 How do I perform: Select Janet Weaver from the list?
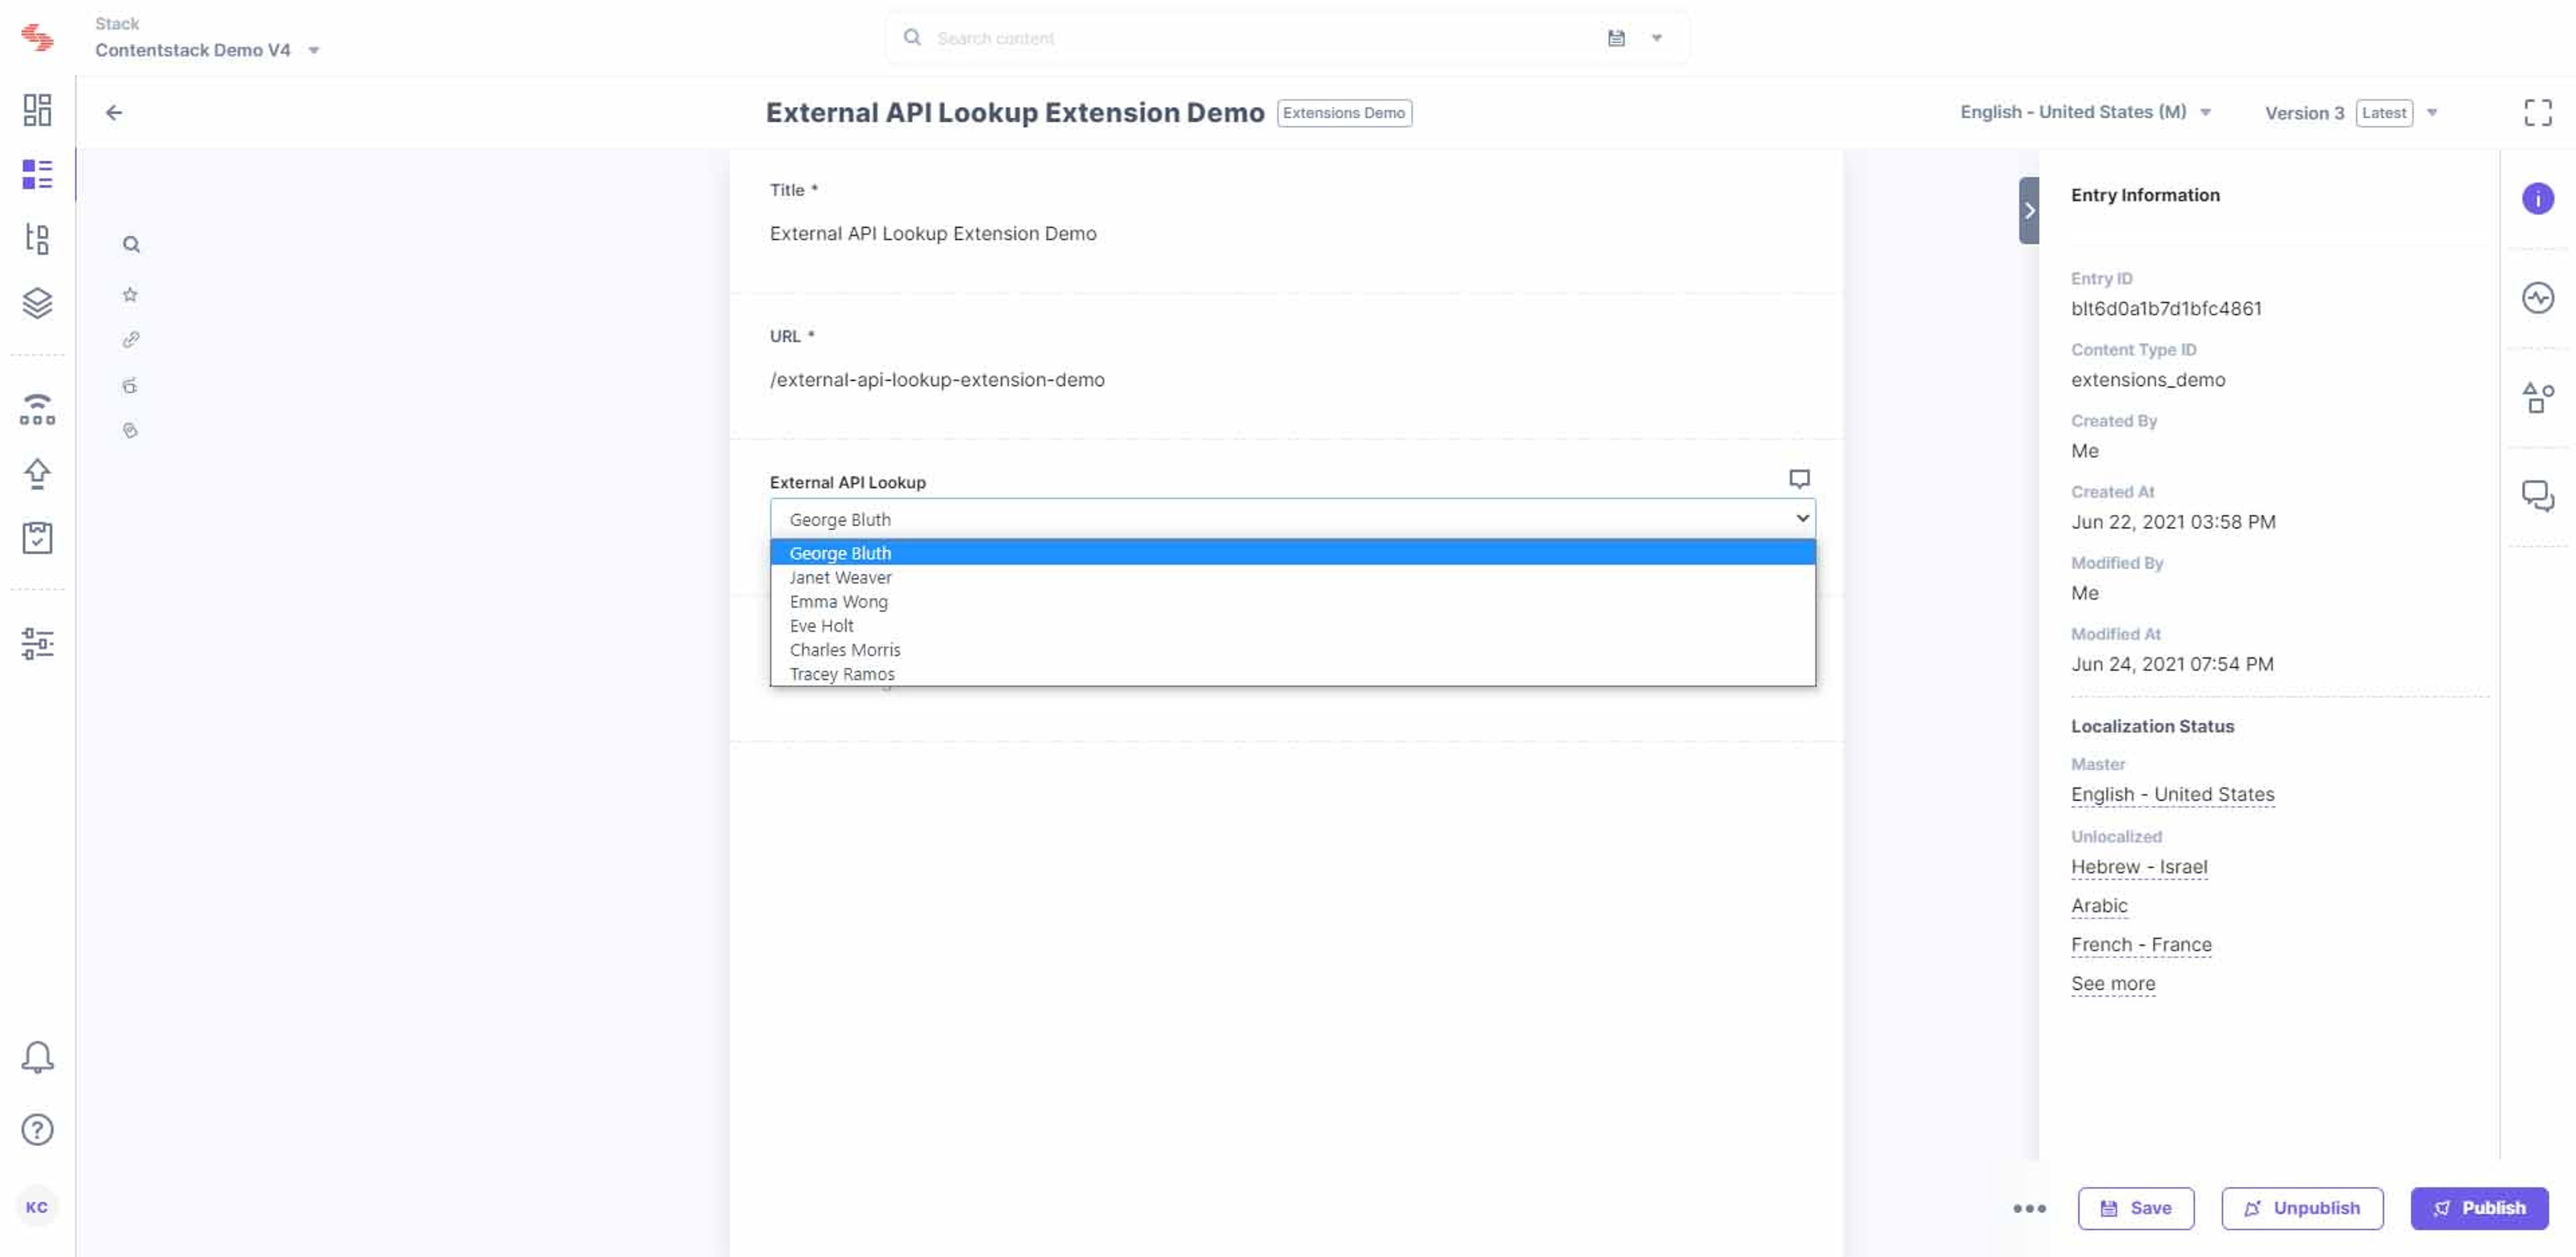(x=1292, y=578)
